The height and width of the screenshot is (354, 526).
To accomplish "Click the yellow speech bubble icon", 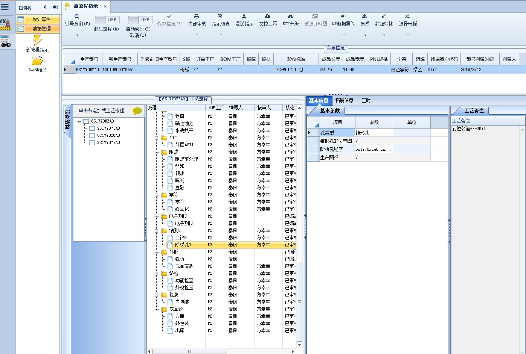I will click(137, 111).
